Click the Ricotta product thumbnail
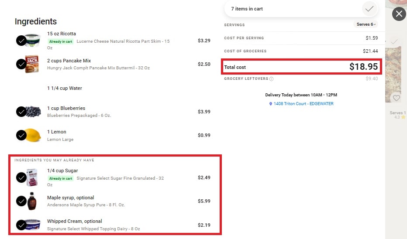This screenshot has height=239, width=407. [x=33, y=40]
